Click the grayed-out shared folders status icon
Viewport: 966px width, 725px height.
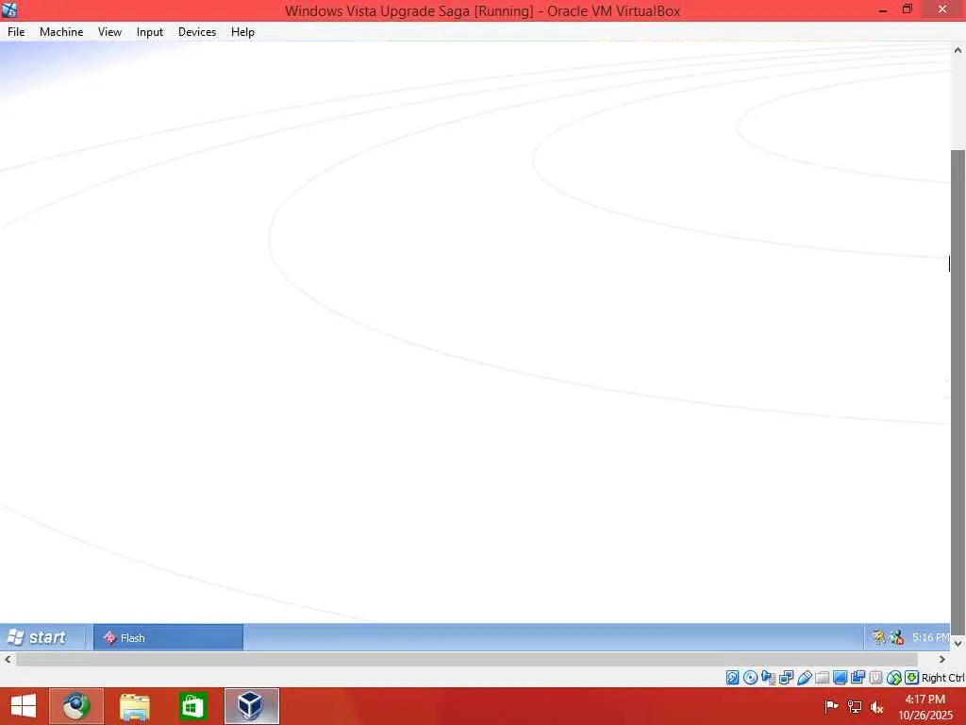click(x=822, y=678)
